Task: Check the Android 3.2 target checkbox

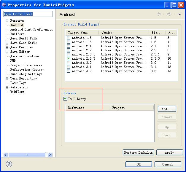Action: [69, 71]
